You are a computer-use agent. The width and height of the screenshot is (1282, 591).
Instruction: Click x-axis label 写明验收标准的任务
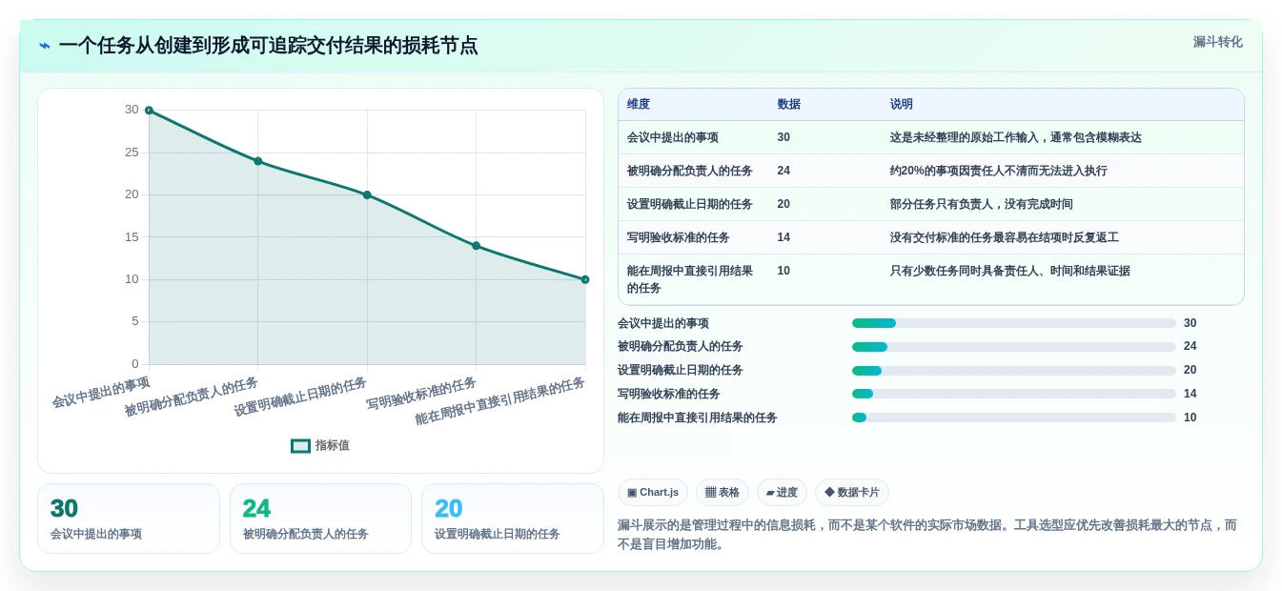pos(421,394)
